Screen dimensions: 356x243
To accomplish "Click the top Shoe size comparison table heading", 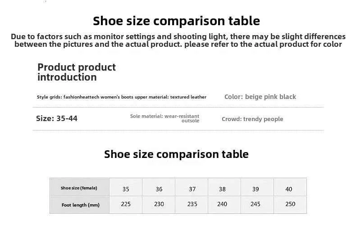I will 176,21.
